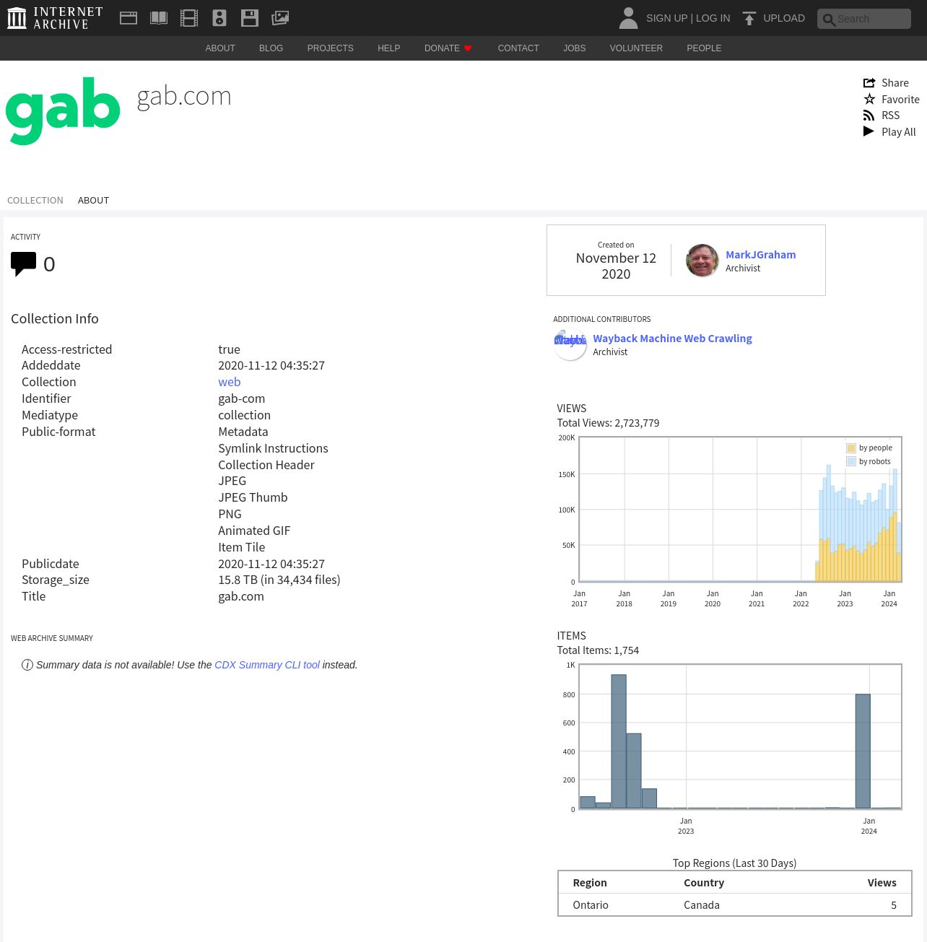Open the VOLUNTEER menu item
Image resolution: width=927 pixels, height=942 pixels.
coord(636,48)
